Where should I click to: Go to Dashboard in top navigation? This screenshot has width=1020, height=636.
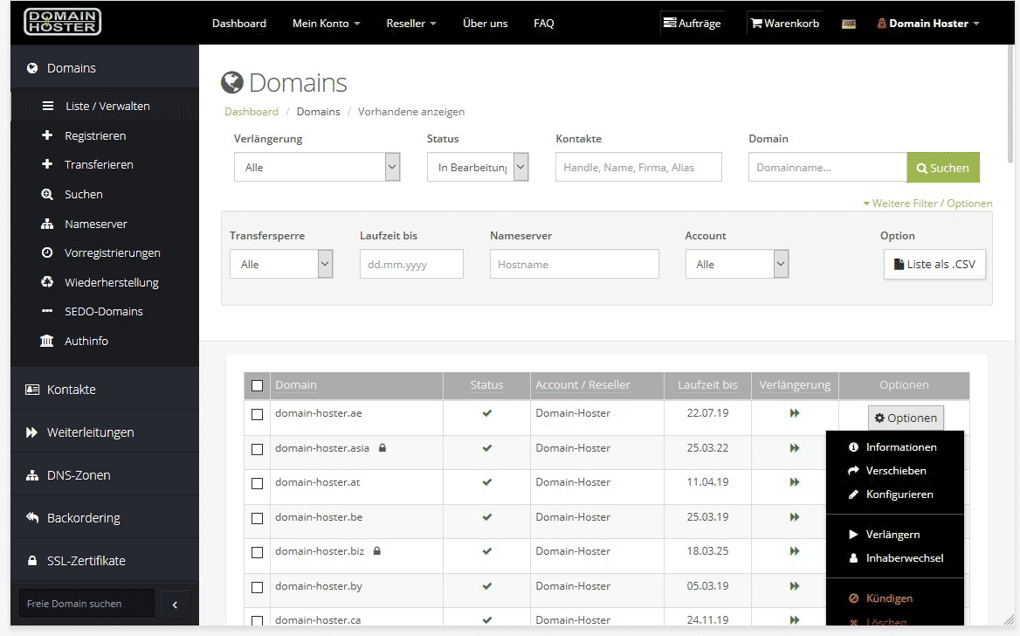coord(238,24)
